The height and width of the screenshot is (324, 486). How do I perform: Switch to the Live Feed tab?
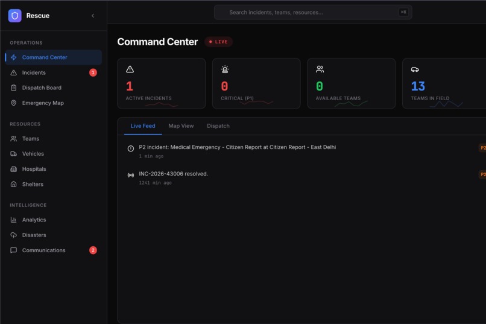[x=143, y=126]
